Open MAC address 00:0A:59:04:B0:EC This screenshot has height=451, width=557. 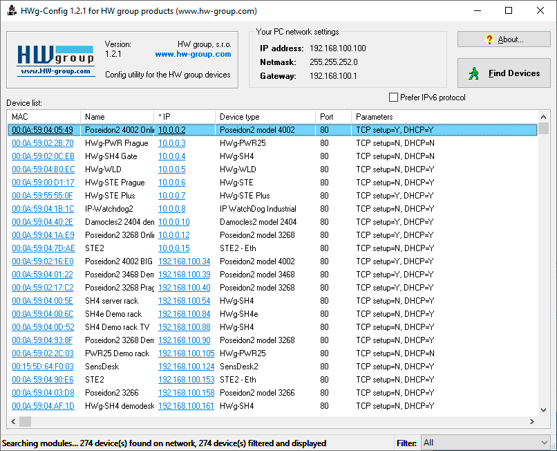point(44,169)
